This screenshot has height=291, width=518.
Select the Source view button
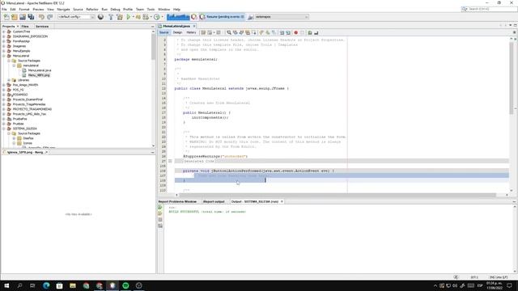[x=163, y=32]
